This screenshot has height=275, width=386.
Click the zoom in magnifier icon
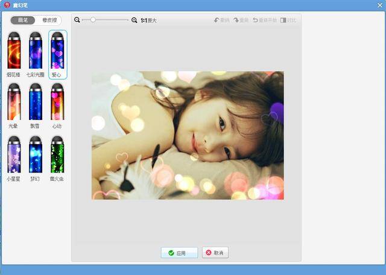134,20
